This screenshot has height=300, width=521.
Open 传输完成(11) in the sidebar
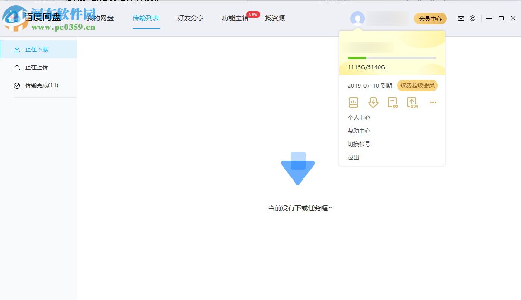click(42, 85)
